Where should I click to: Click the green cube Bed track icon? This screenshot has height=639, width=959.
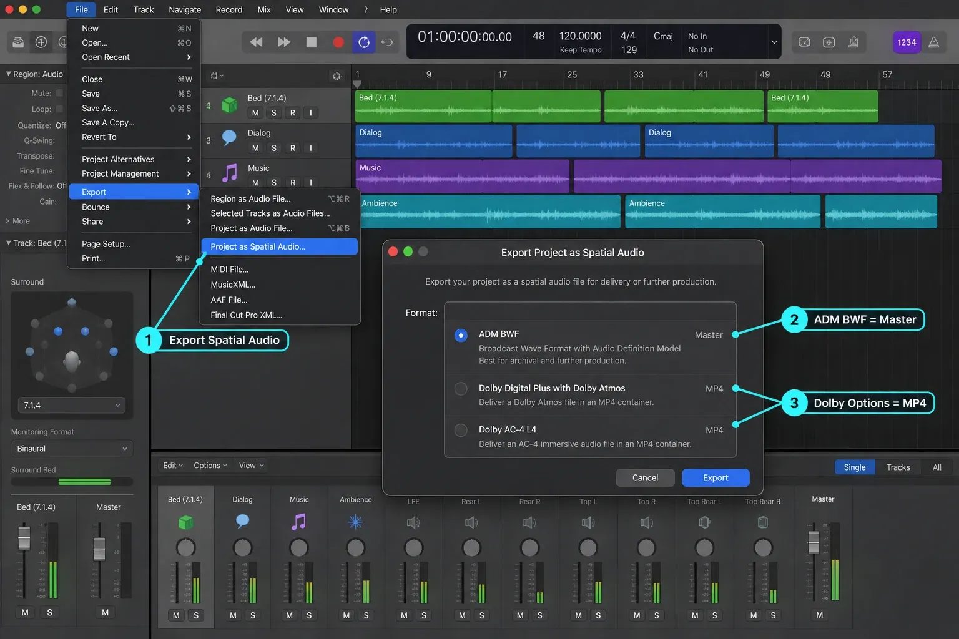tap(230, 105)
